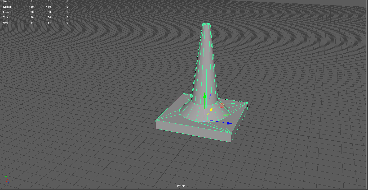Click the light-blue center manipulator circle
The width and height of the screenshot is (368, 190).
pyautogui.click(x=204, y=119)
